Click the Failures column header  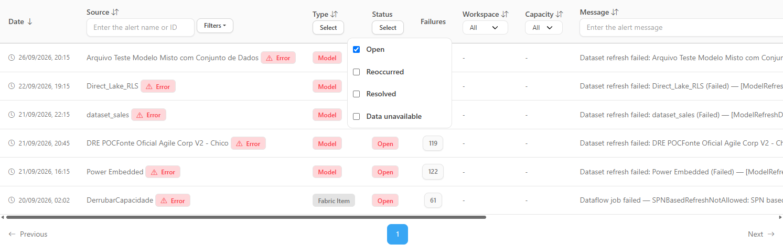[x=433, y=21]
